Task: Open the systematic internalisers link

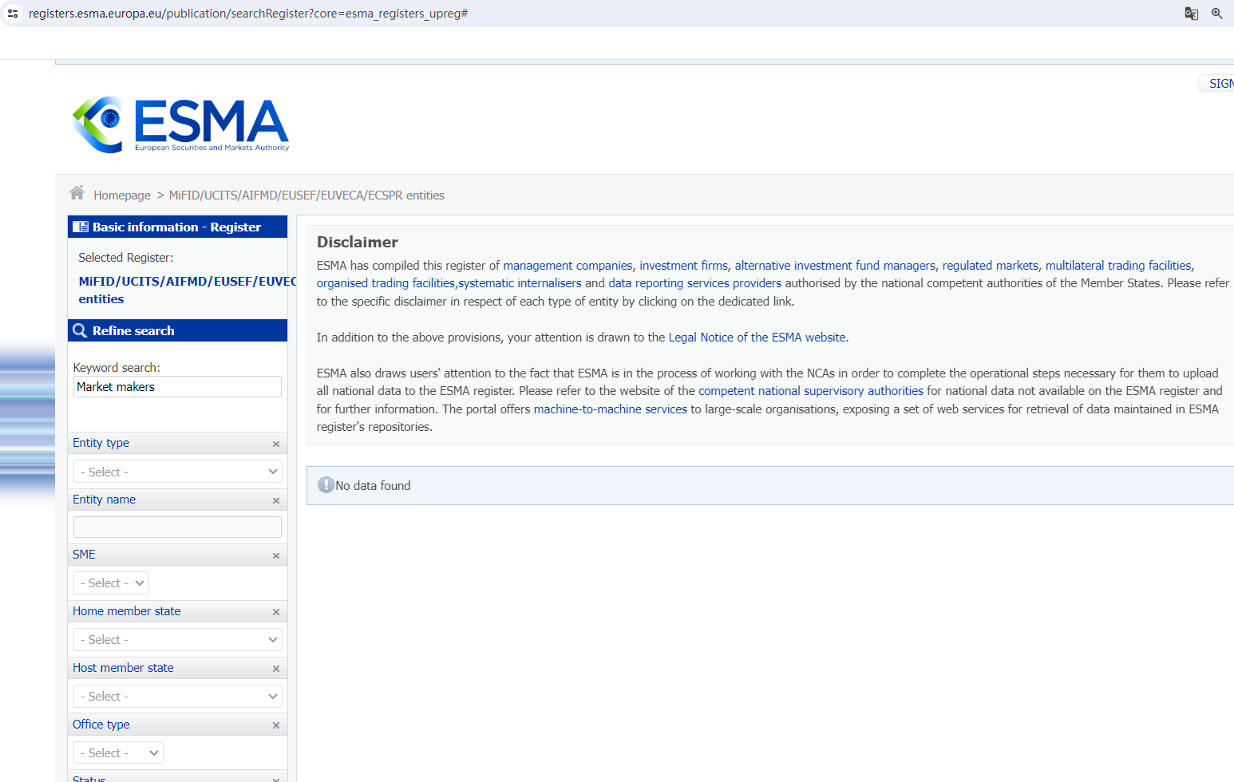Action: point(520,283)
